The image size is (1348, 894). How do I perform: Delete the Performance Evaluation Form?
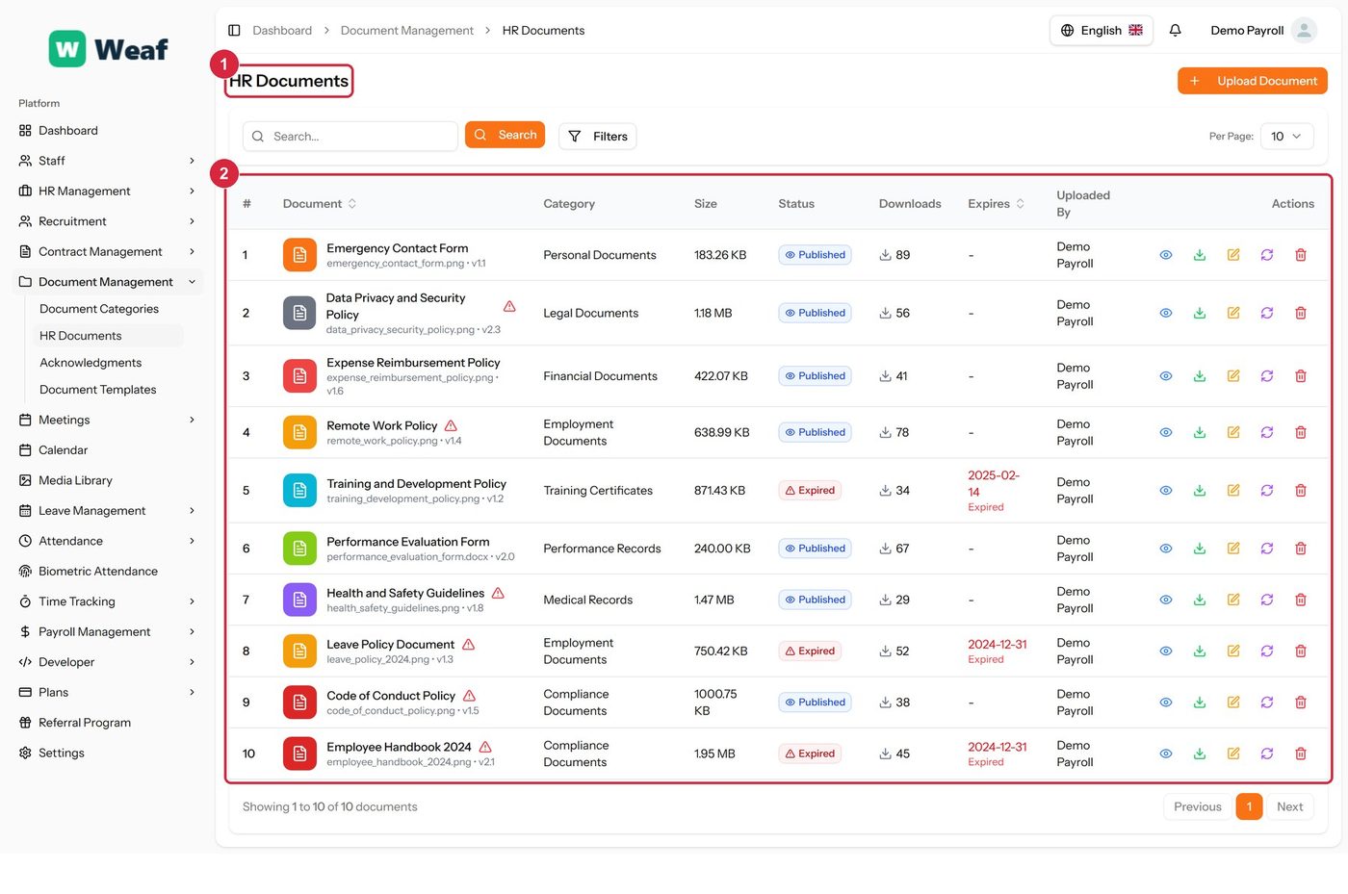pyautogui.click(x=1301, y=549)
